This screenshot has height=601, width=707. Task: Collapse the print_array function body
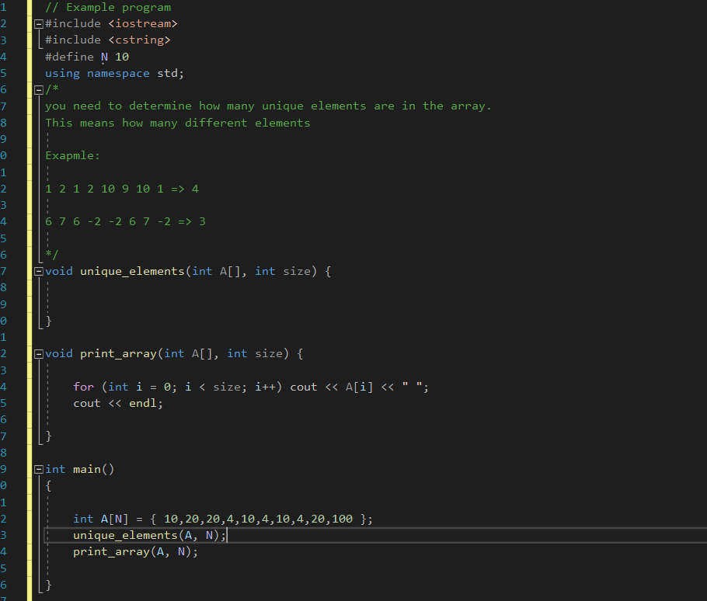(38, 353)
